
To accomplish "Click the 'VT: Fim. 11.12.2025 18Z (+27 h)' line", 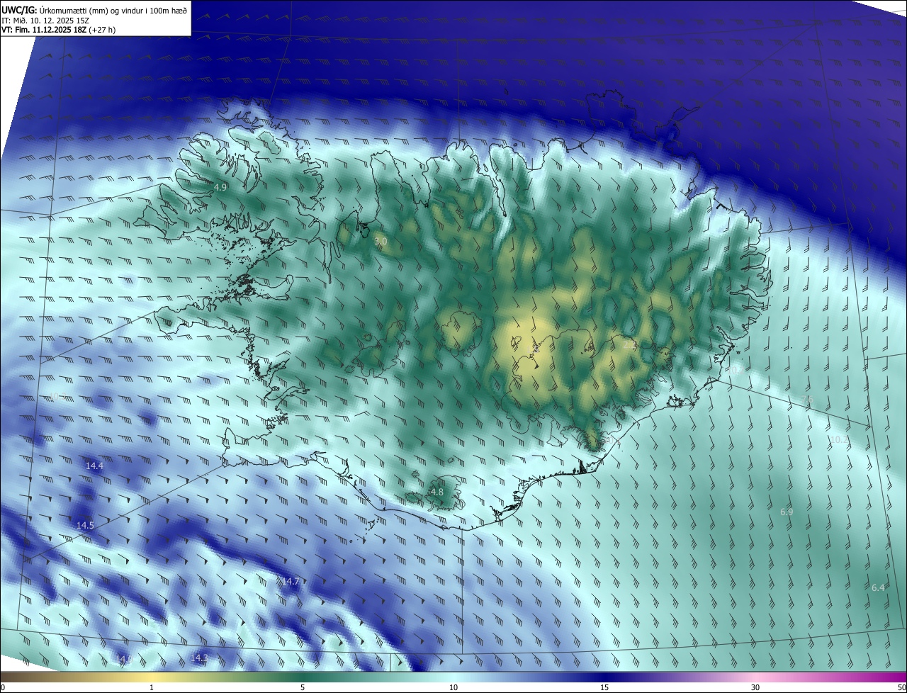I will point(59,30).
